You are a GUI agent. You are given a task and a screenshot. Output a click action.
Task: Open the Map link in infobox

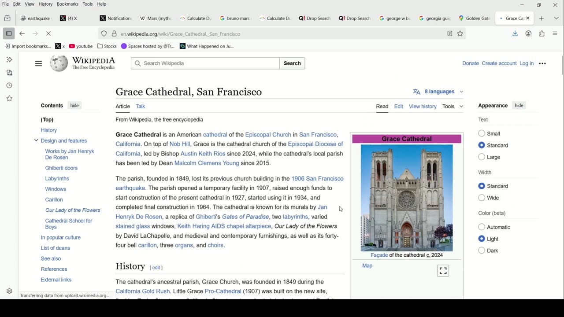[367, 265]
